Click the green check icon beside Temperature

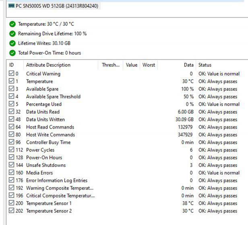[x=12, y=24]
